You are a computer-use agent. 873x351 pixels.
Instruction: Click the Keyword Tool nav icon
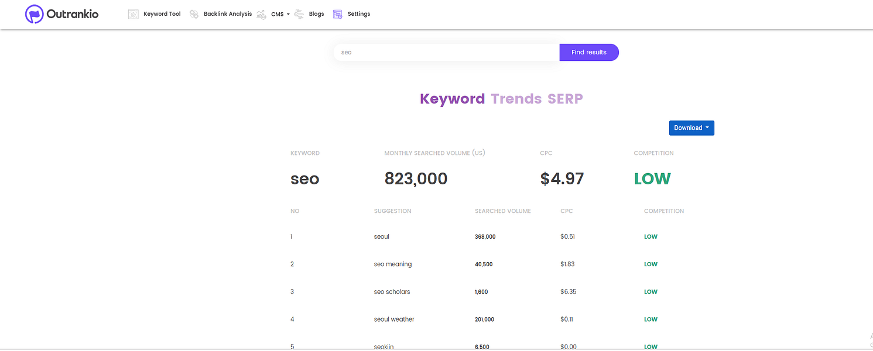pyautogui.click(x=133, y=14)
